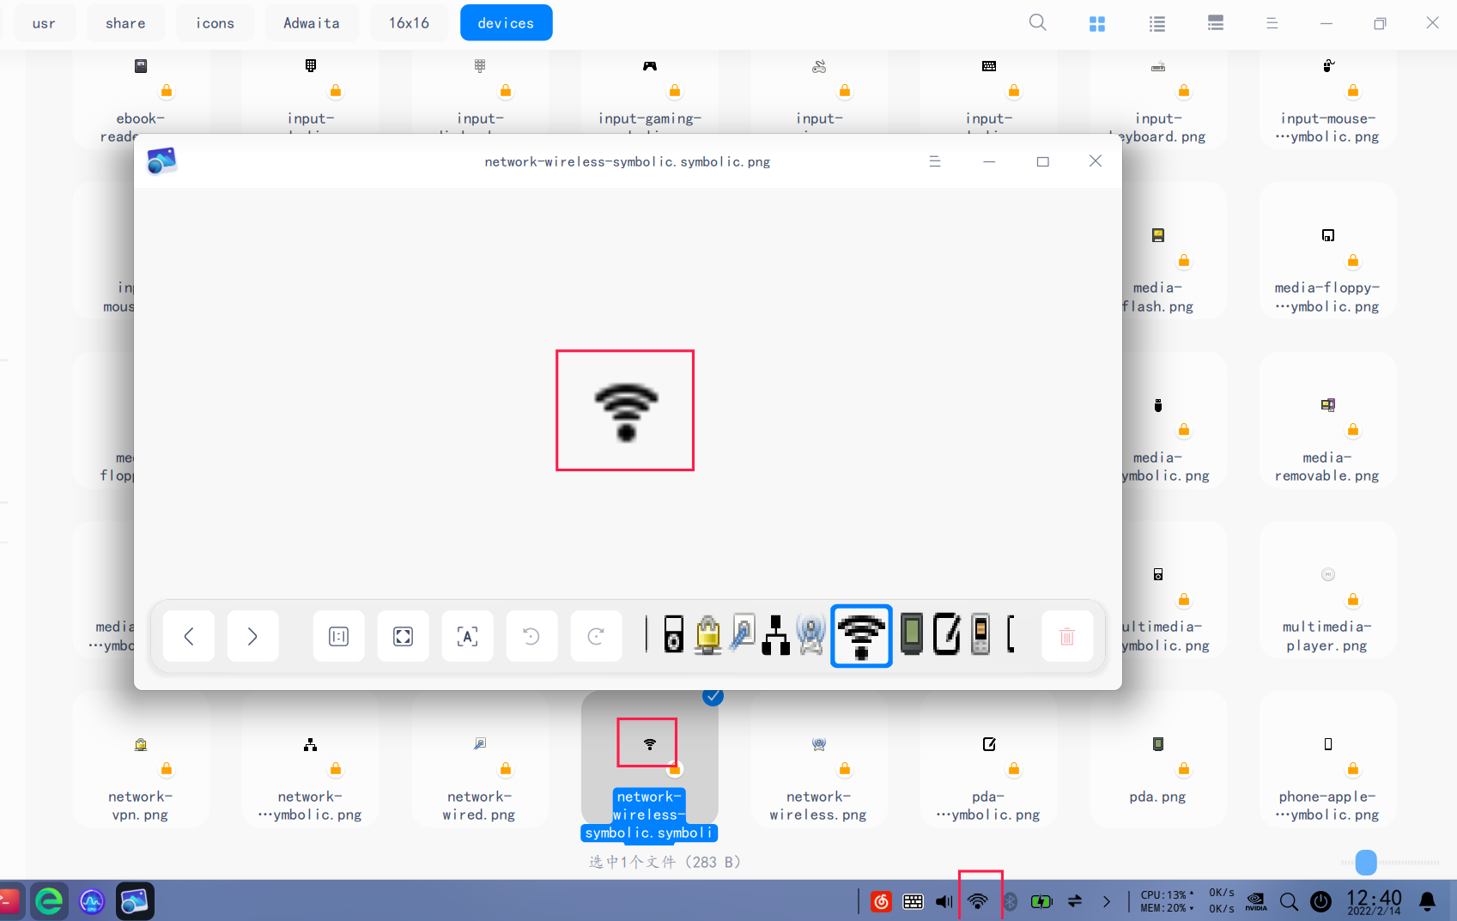Select the green-screen PDA thumbnail in filmstrip
Screen dimensions: 1457x921
[912, 635]
